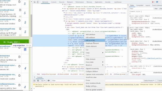Click the live expression eye icon
Viewport: 162px width, 91px height.
coord(49,81)
